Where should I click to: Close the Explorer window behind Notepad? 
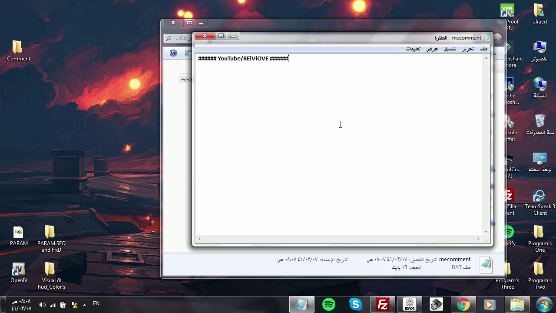[x=173, y=23]
